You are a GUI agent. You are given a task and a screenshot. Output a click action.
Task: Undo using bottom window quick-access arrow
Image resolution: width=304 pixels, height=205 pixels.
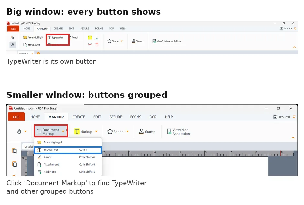(281, 117)
